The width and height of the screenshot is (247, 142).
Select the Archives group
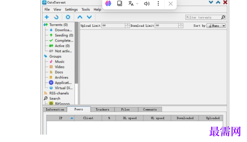pyautogui.click(x=61, y=77)
